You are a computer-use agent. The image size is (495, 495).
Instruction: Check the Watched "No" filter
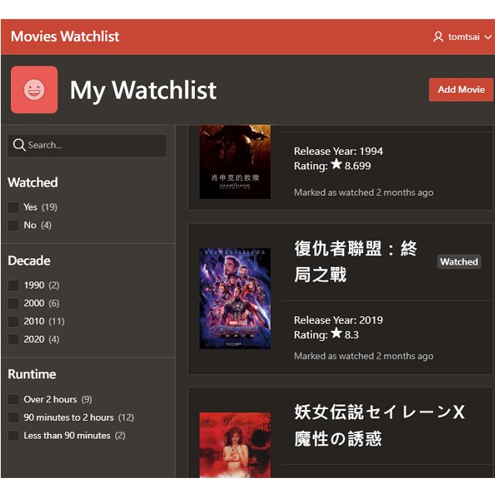[14, 225]
